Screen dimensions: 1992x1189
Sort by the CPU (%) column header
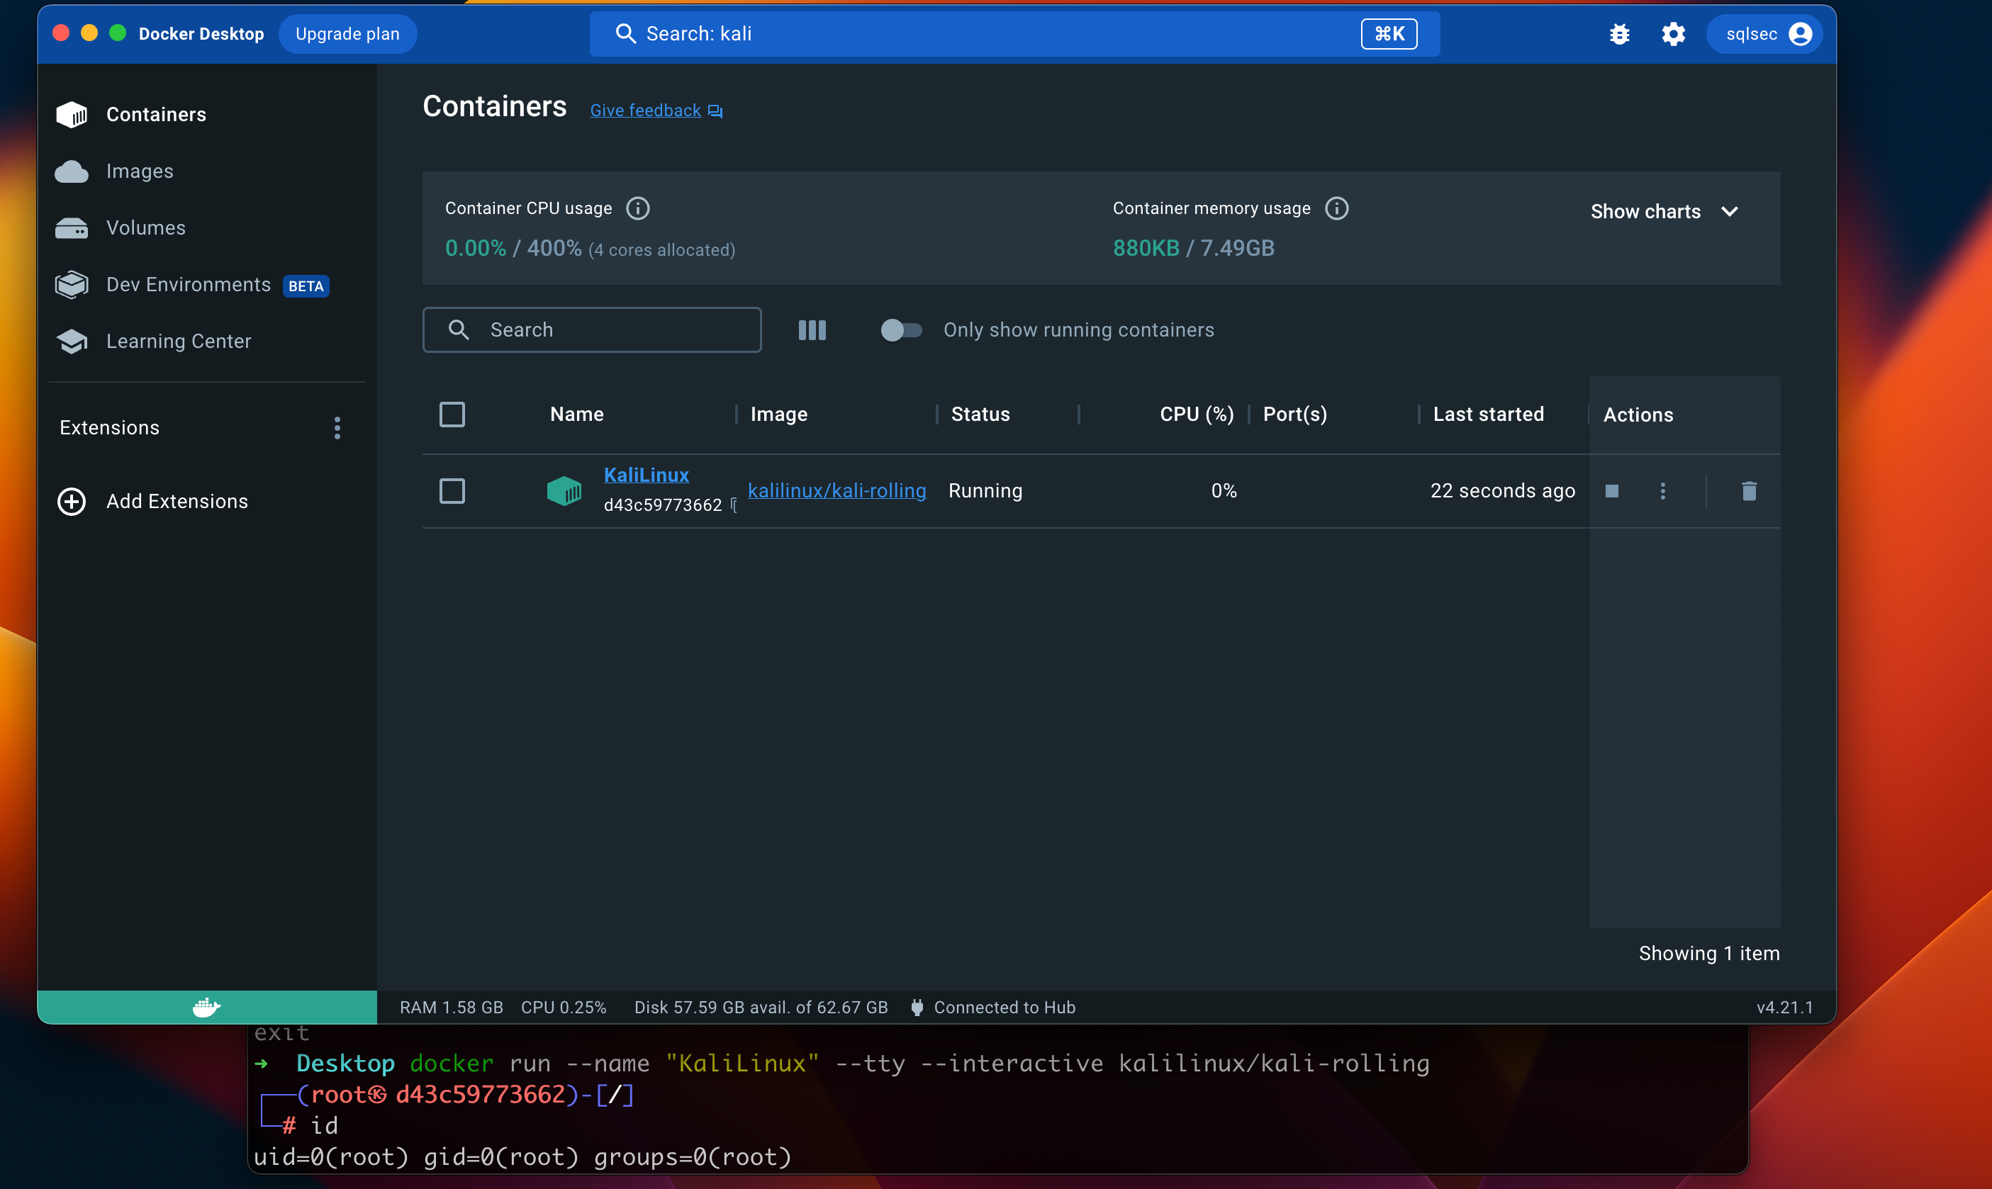(x=1197, y=415)
